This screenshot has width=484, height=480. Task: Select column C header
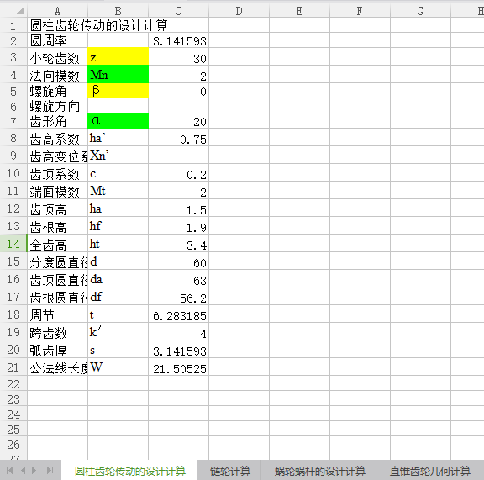(x=178, y=11)
